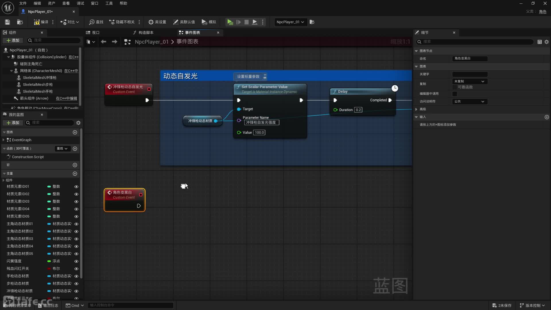551x310 pixels.
Task: Toggle eye icon for 材质元素ID01 variable
Action: coord(76,187)
